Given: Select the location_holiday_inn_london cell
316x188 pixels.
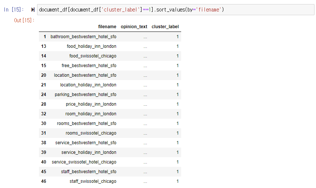Looking at the screenshot, I should point(88,85).
